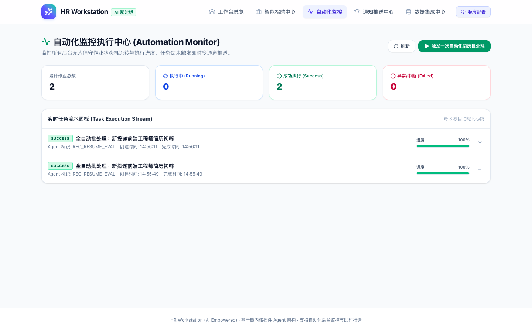
Task: Click the HR Workstation sparkle logo icon
Action: [49, 12]
